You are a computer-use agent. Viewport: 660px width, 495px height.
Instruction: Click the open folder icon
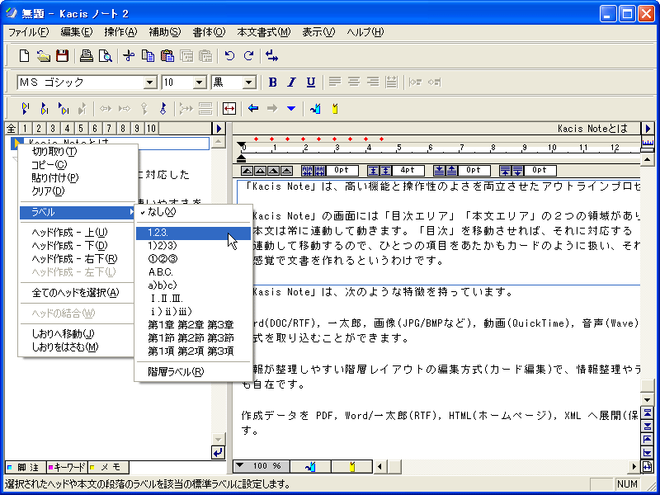pos(44,55)
